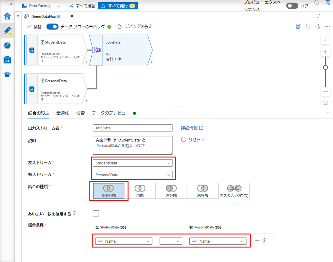Add a transformation after PersonalData
Screen dimensions: 333x262
(86, 101)
